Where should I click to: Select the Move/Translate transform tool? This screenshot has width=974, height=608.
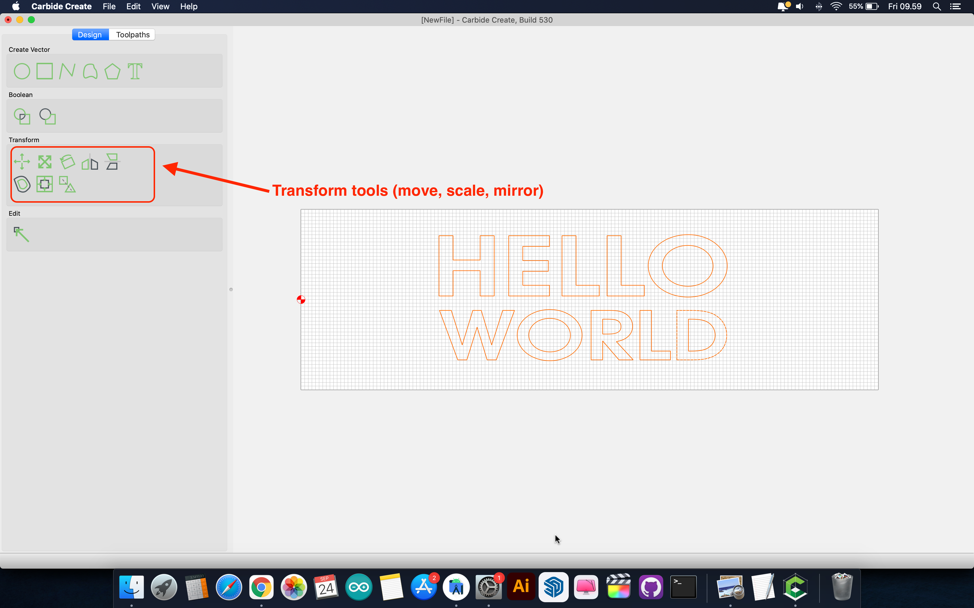[22, 162]
